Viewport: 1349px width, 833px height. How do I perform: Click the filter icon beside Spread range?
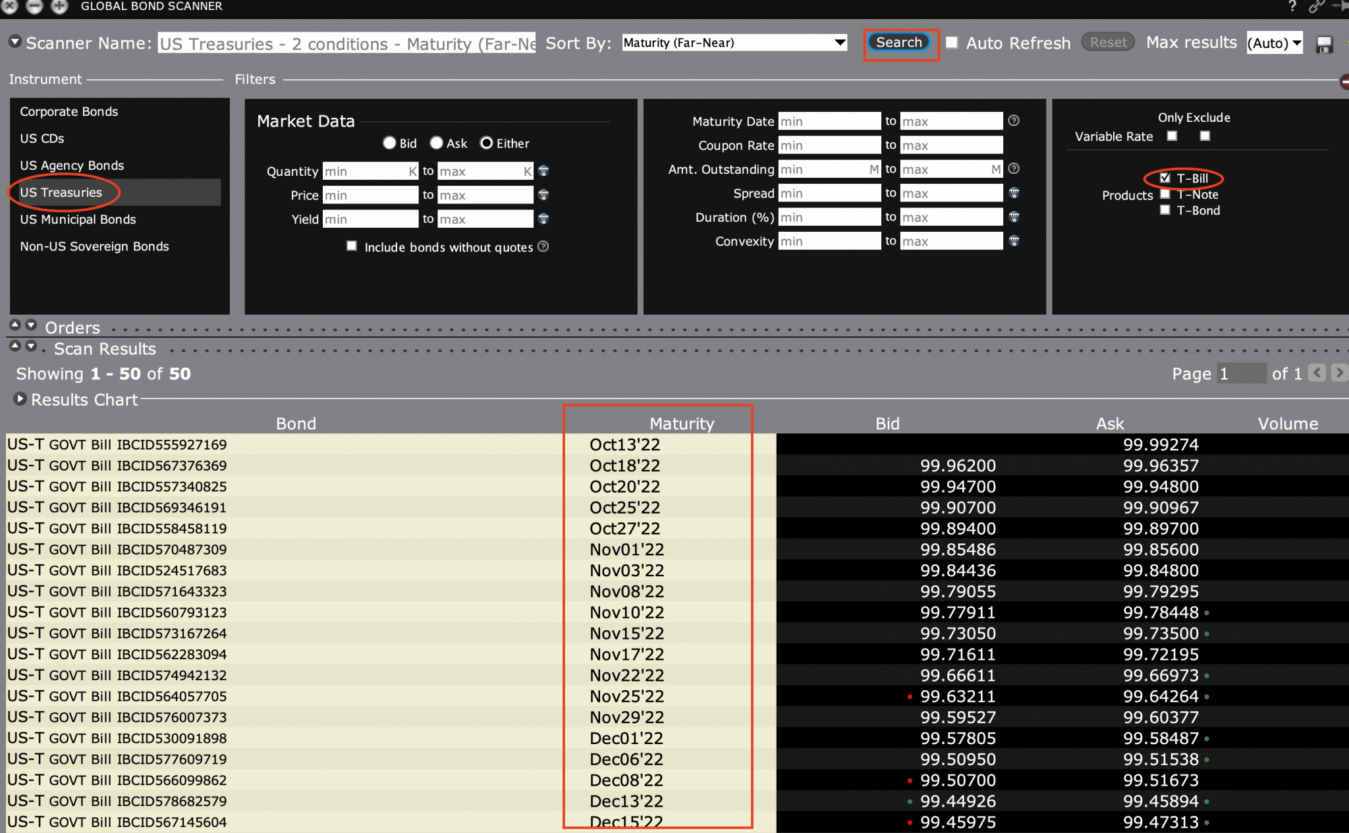(x=1014, y=193)
